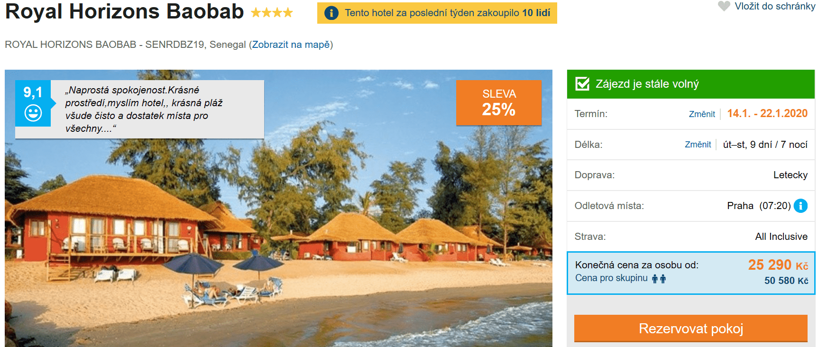The height and width of the screenshot is (347, 818).
Task: Click the blue info icon next to Praha departure
Action: [800, 206]
